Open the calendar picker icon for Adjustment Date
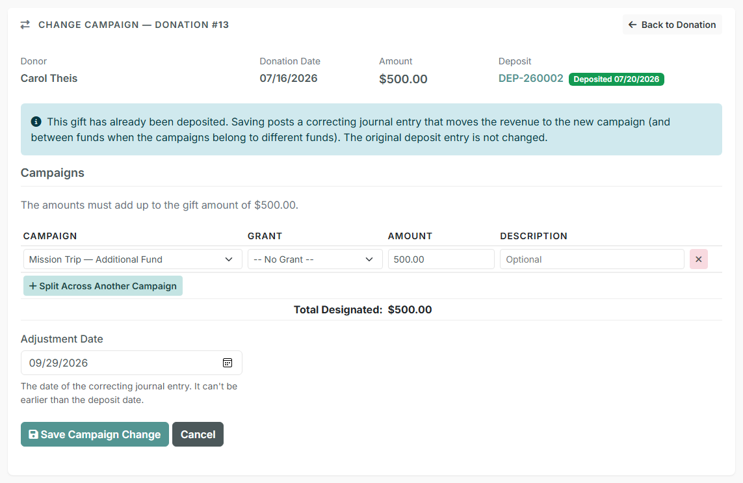The height and width of the screenshot is (483, 743). pyautogui.click(x=228, y=363)
